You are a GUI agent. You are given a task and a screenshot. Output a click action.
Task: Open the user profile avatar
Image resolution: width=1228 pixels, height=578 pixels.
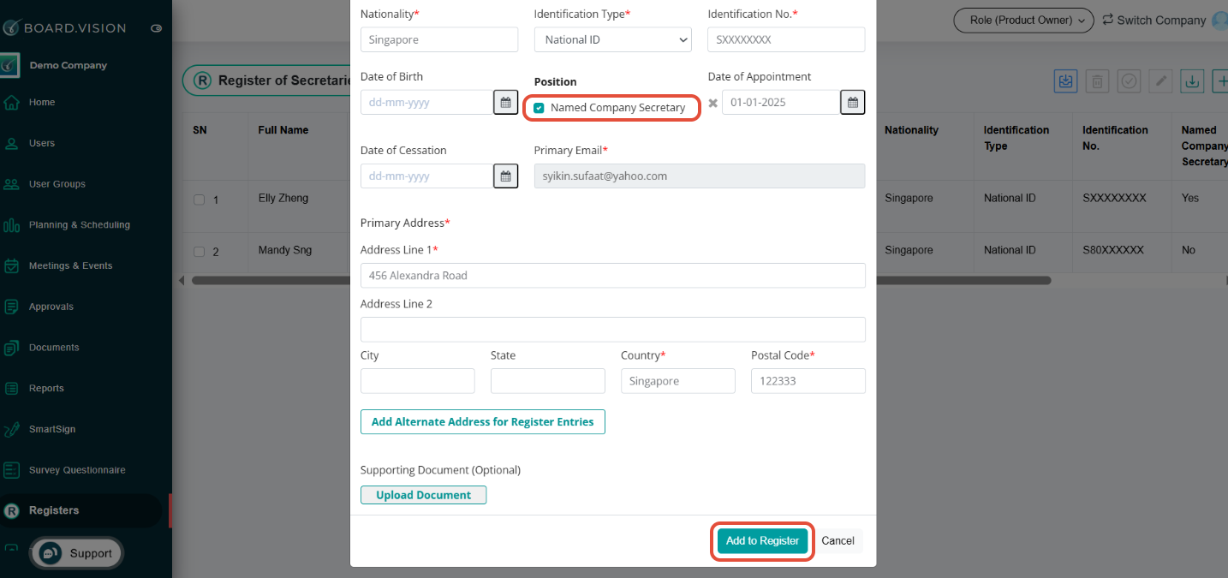[1219, 21]
